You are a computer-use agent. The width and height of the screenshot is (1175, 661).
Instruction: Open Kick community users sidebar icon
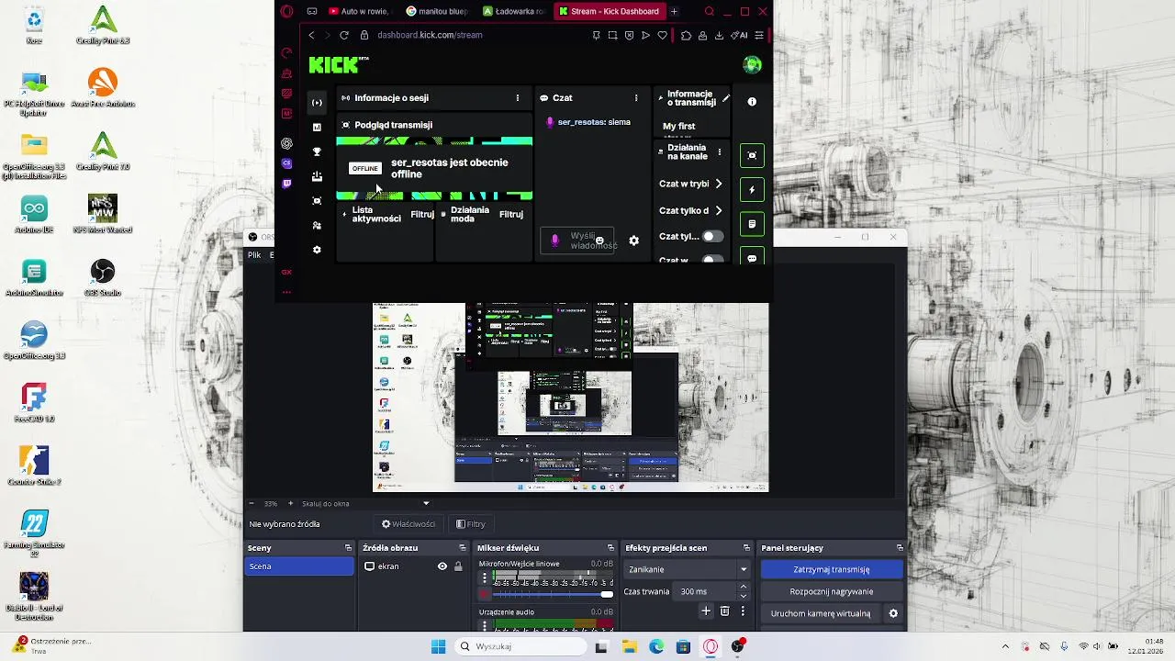[317, 225]
